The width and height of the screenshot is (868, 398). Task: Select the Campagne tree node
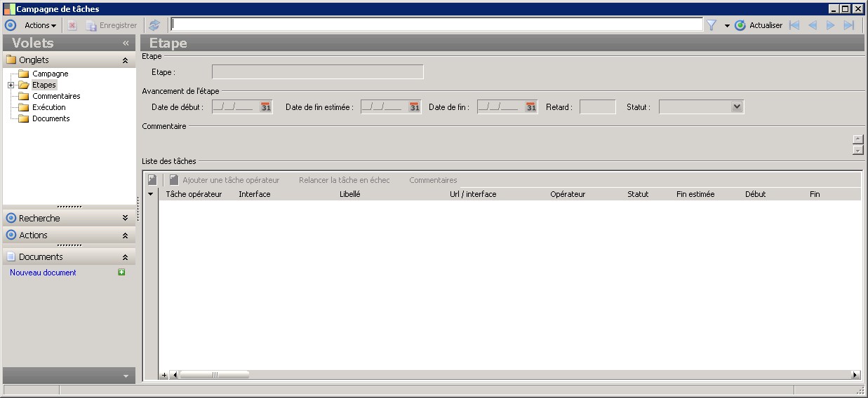(51, 74)
